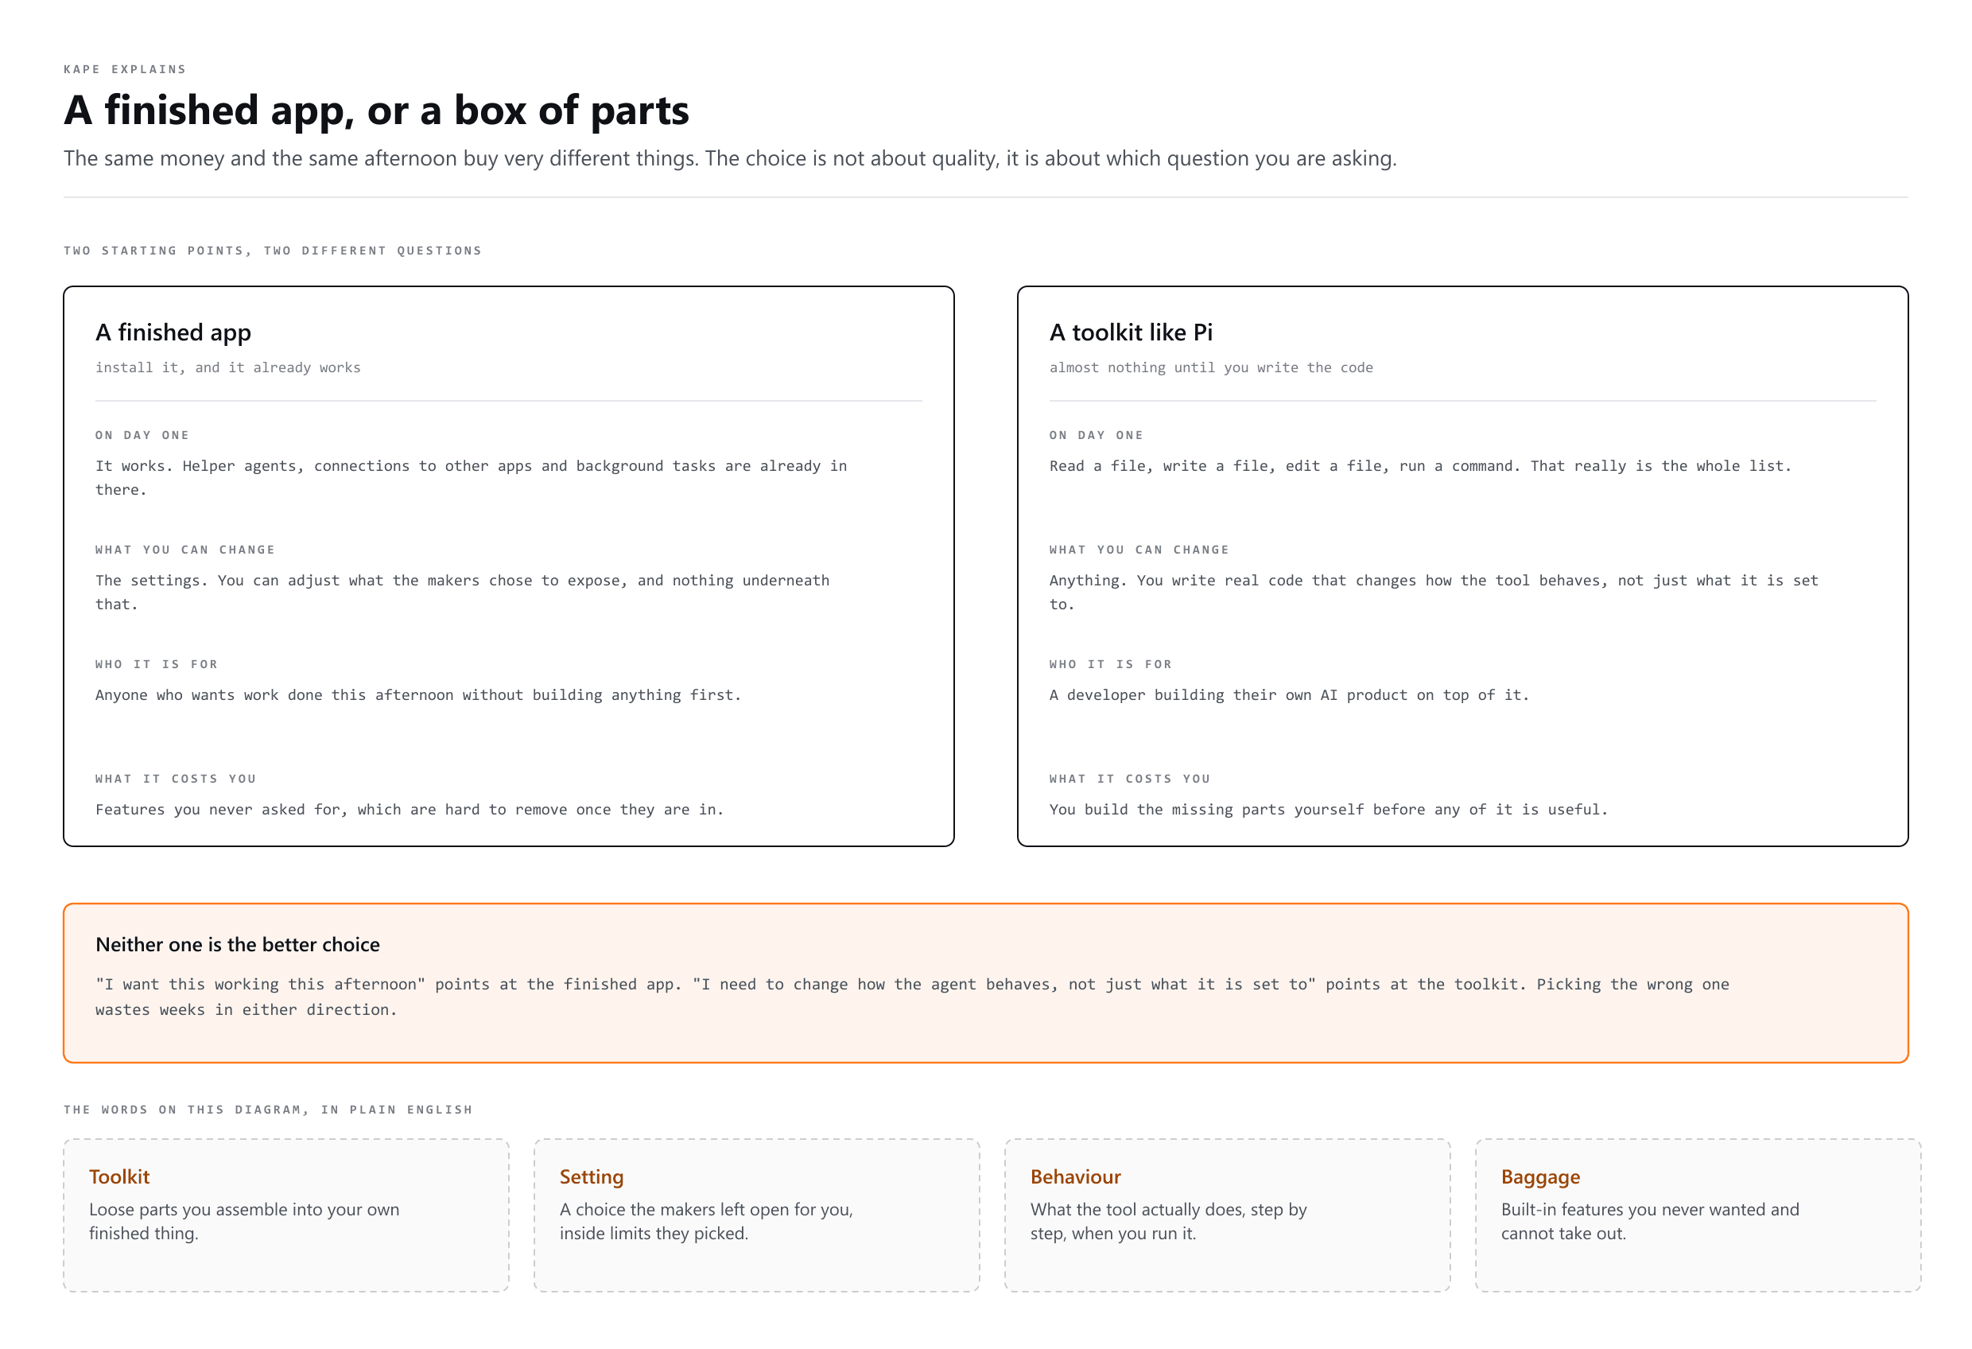Click 'WHAT IT COSTS YOU' label in toolkit card

tap(1129, 779)
